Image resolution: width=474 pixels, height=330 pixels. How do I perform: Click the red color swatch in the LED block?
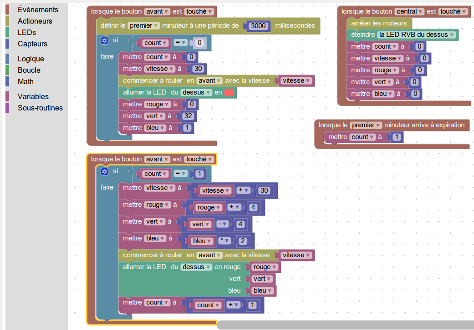(x=229, y=92)
